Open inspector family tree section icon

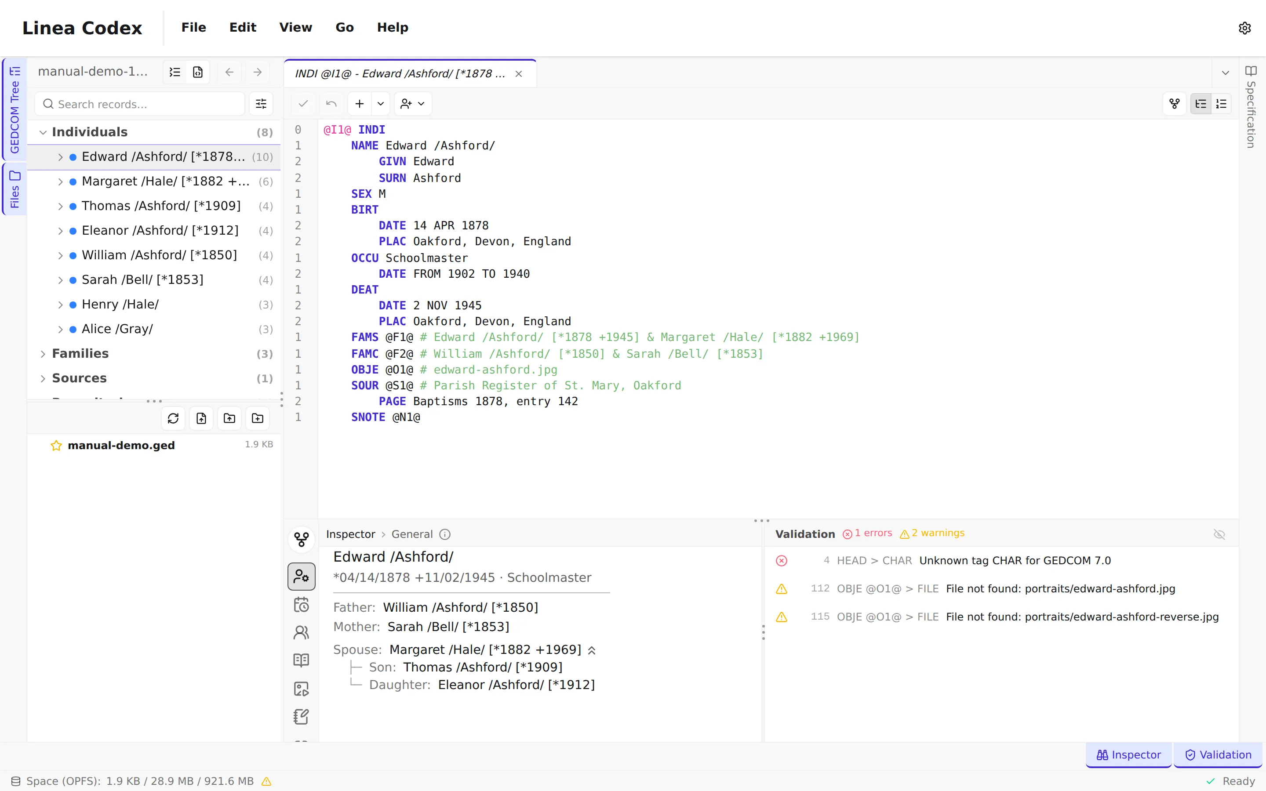click(x=301, y=539)
